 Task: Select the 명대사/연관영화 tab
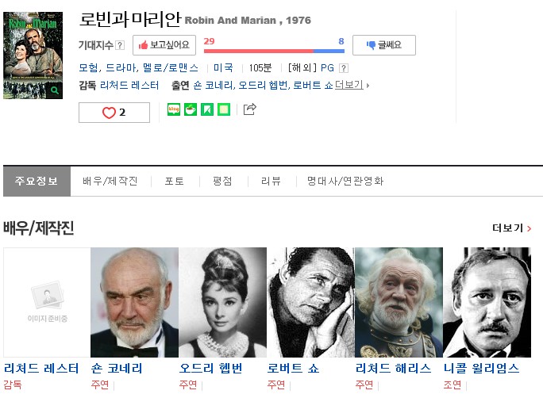coord(345,182)
